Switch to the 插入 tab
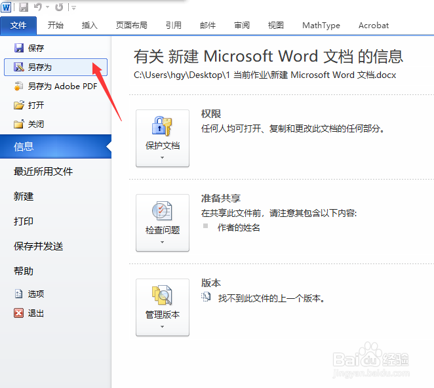434x388 pixels. pos(89,26)
